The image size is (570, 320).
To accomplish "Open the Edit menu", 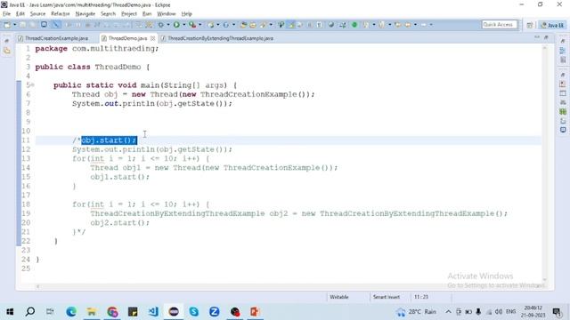I will click(20, 14).
